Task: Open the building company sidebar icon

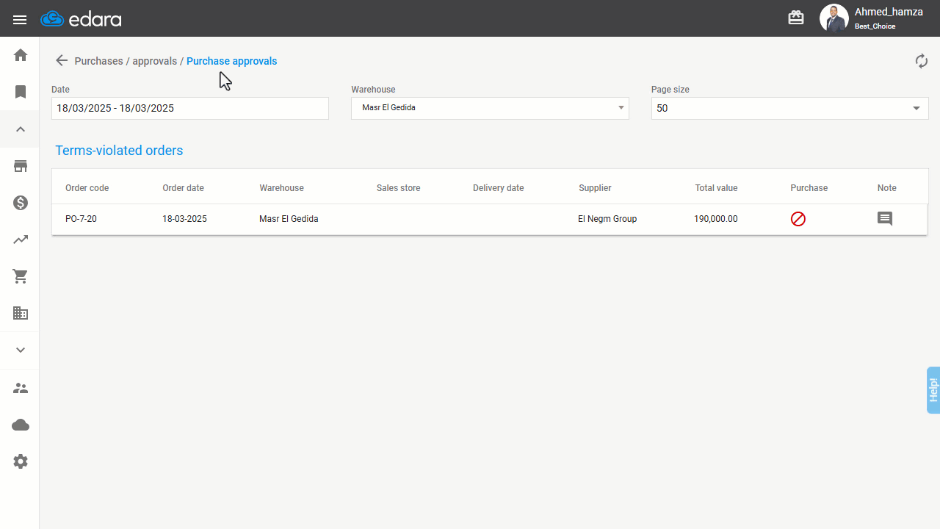Action: coord(21,313)
